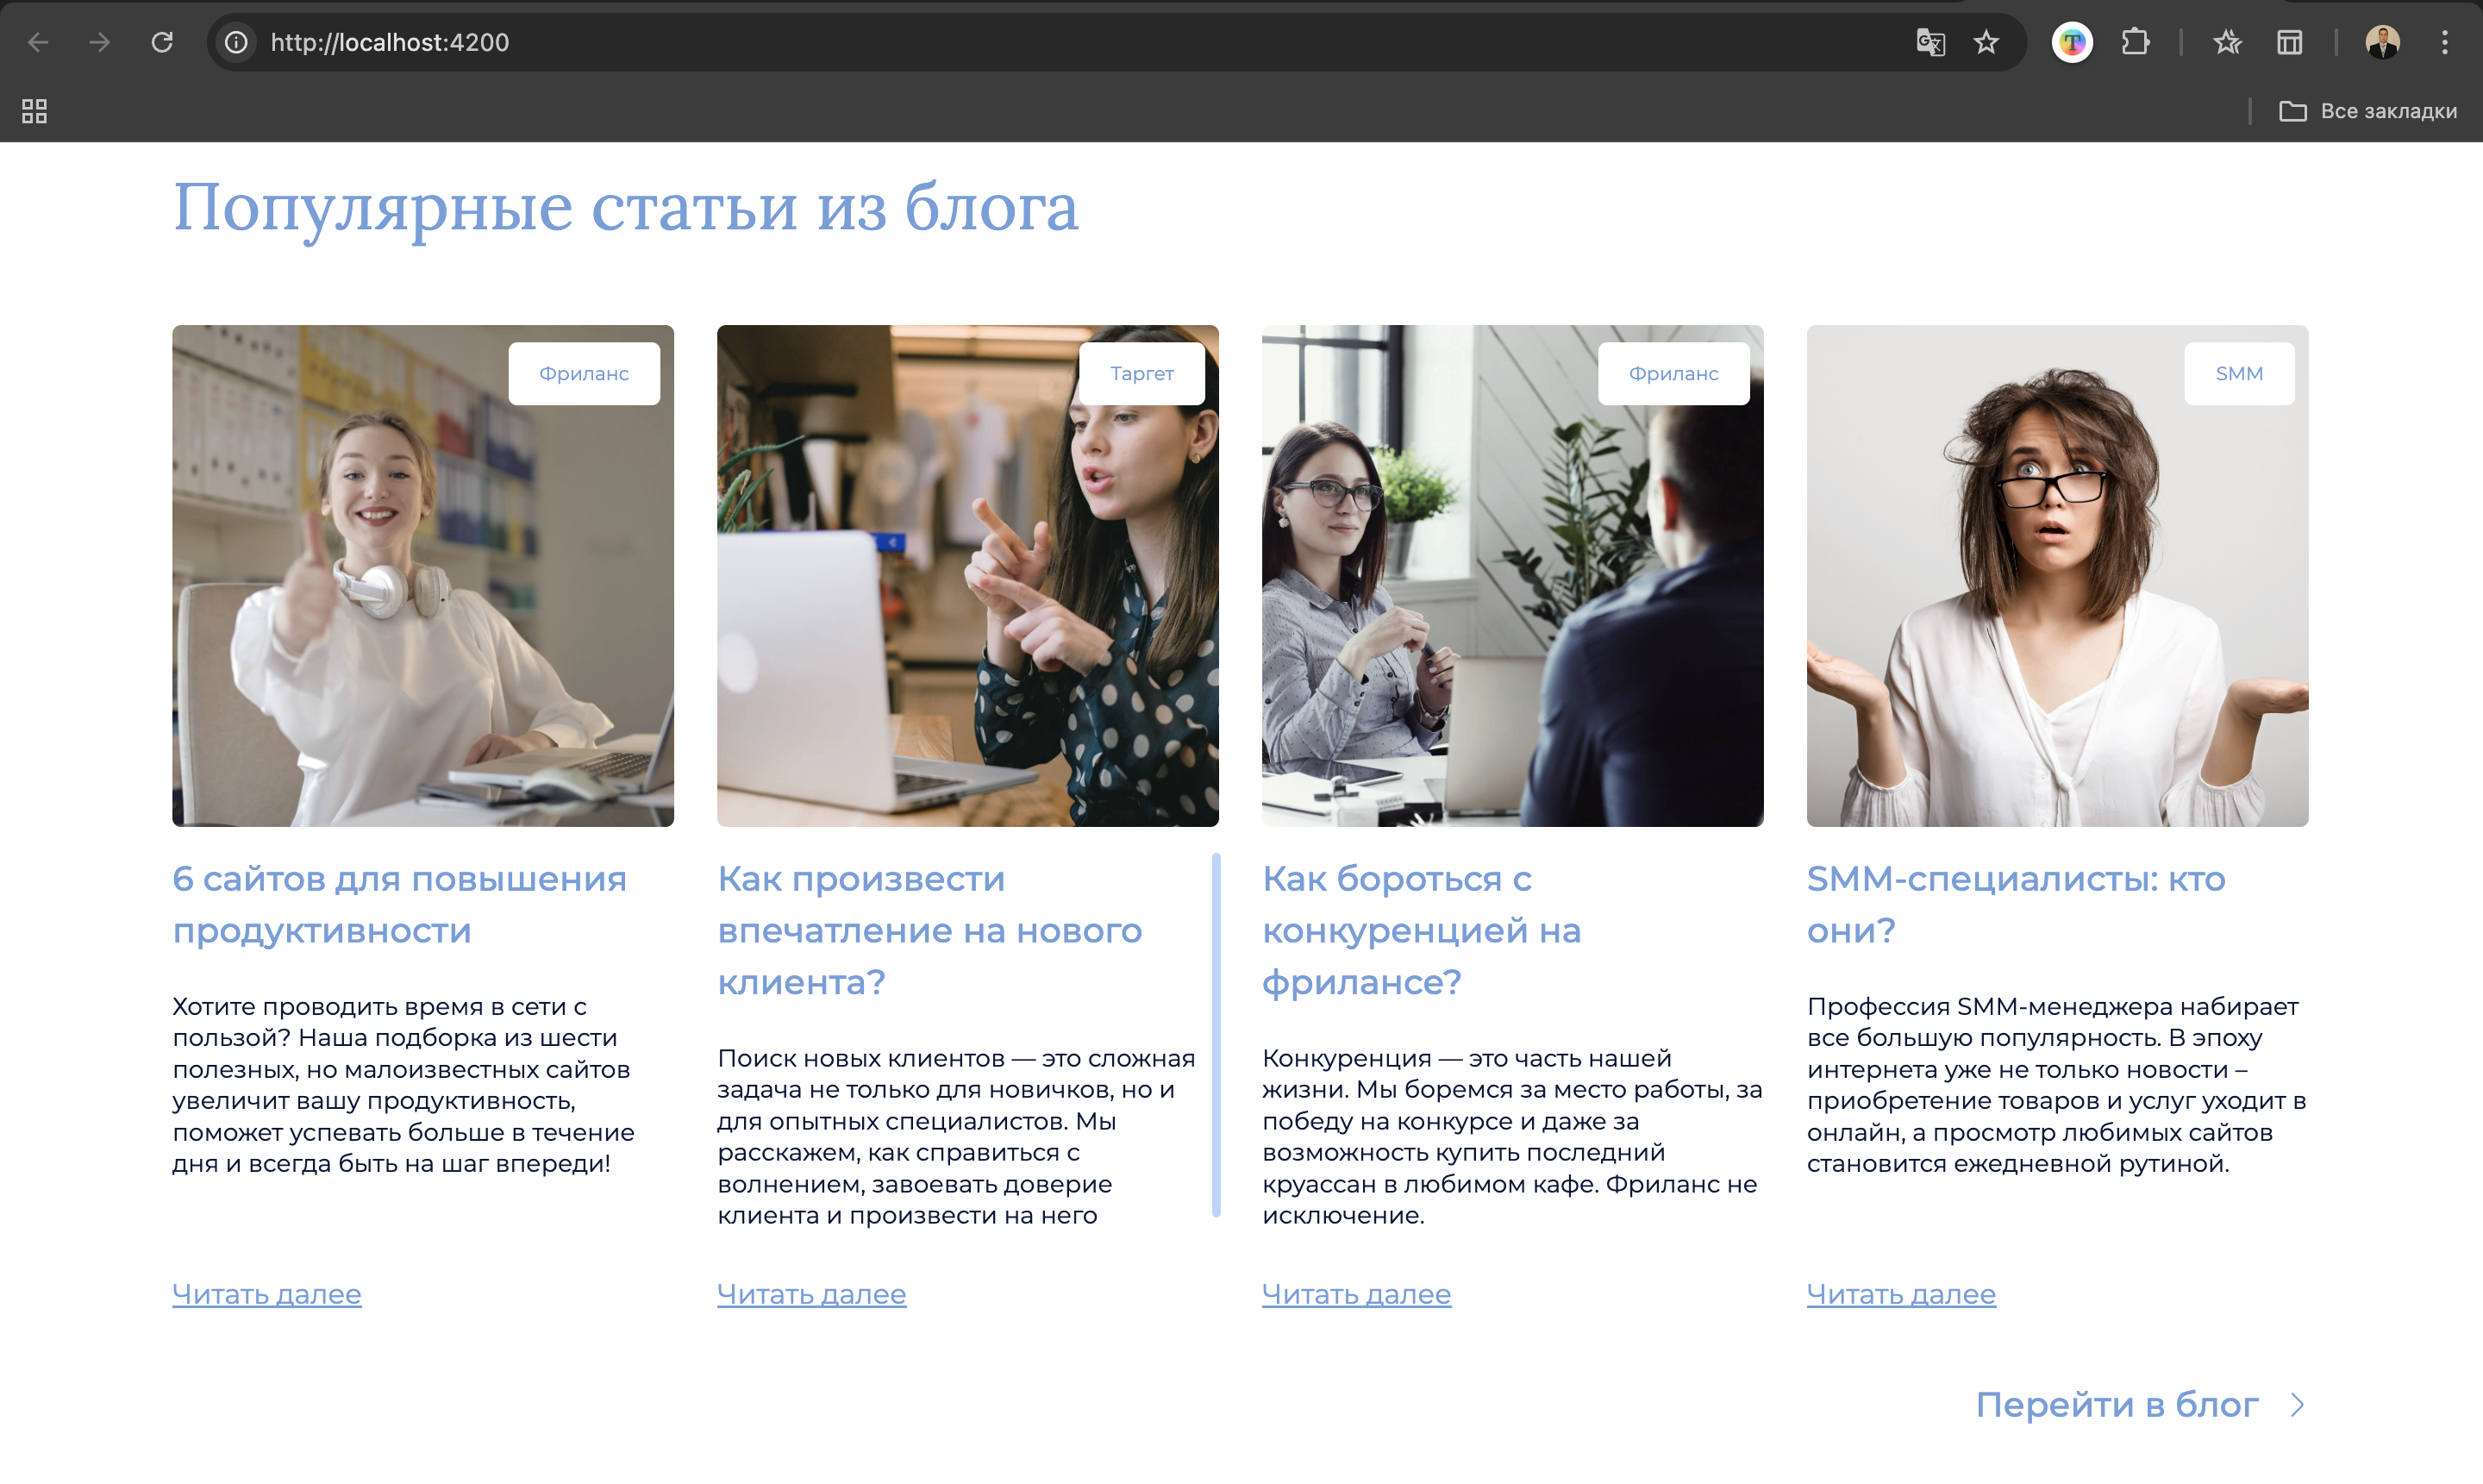Click Читать далее under new client article

[x=811, y=1294]
